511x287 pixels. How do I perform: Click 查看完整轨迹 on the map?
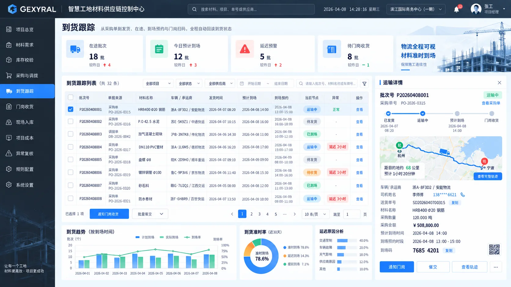click(488, 176)
